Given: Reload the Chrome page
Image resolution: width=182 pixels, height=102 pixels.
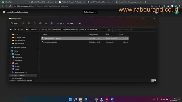Looking at the screenshot, I should [x=10, y=6].
